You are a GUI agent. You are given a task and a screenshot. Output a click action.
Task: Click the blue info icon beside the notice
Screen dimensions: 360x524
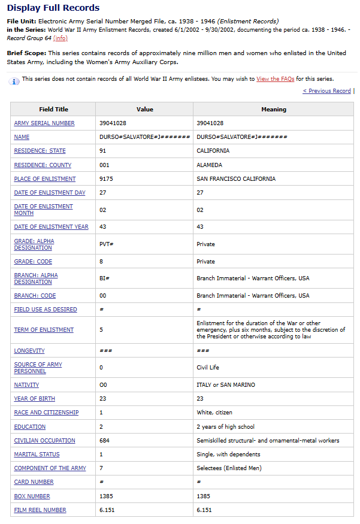point(15,81)
